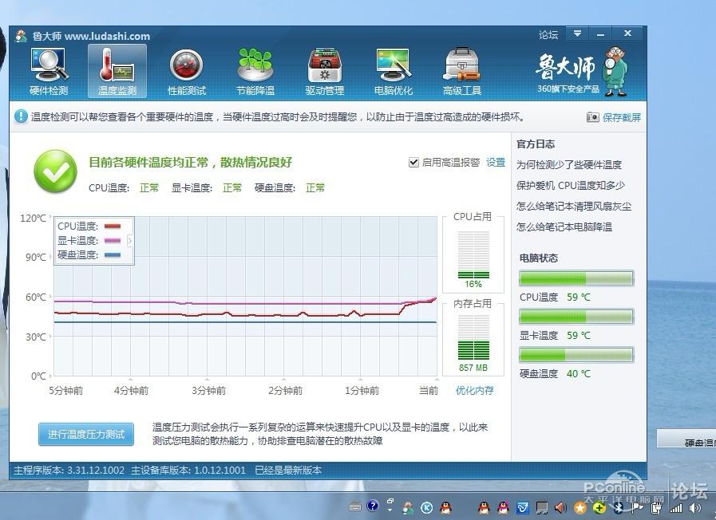
Task: Click the 主设备库版本 1.0.12.1001 text
Action: coord(188,471)
